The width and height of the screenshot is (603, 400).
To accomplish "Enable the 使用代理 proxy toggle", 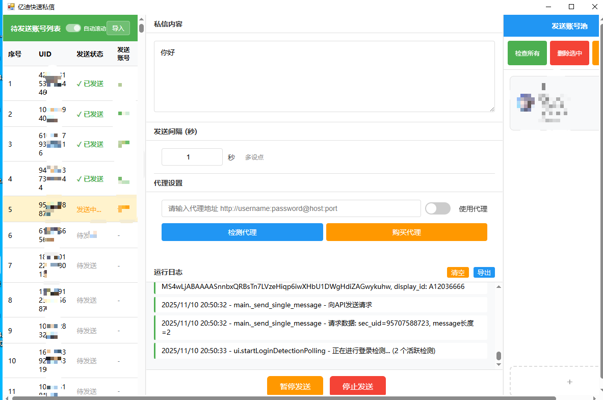I will click(x=438, y=208).
